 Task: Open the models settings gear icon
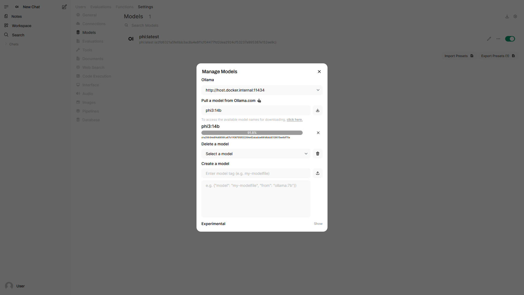coord(515,16)
